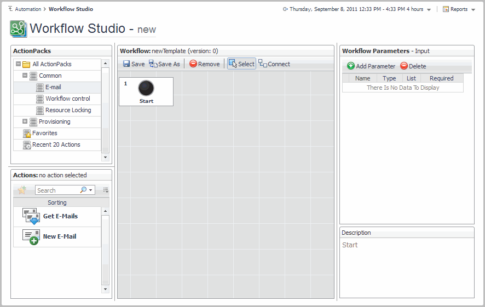The width and height of the screenshot is (485, 307).
Task: Click the Delete parameter button
Action: click(x=413, y=66)
